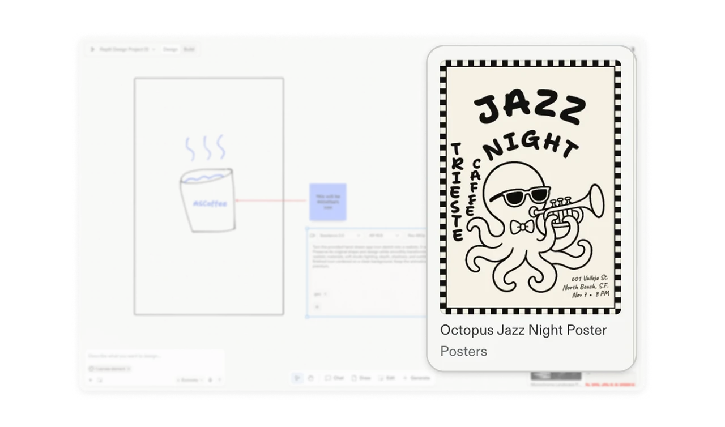Viewport: 725px width, 427px height.
Task: Open the Chat tool in bottom toolbar
Action: click(x=334, y=378)
